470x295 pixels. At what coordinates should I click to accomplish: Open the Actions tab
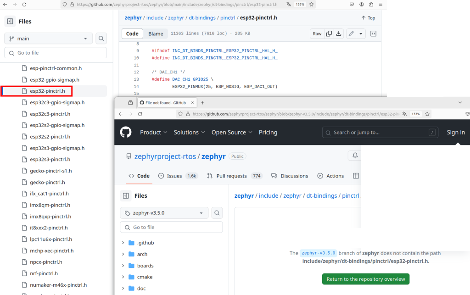pyautogui.click(x=330, y=176)
